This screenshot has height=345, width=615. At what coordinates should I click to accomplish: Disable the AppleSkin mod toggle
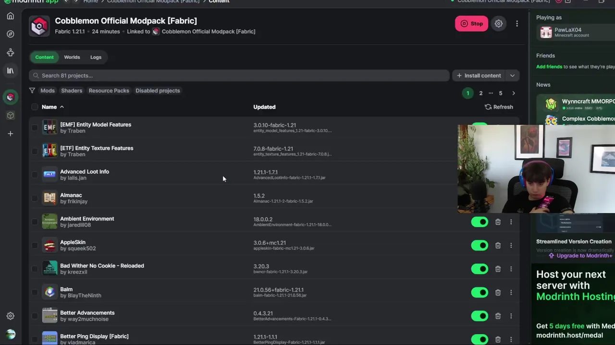[x=480, y=245]
